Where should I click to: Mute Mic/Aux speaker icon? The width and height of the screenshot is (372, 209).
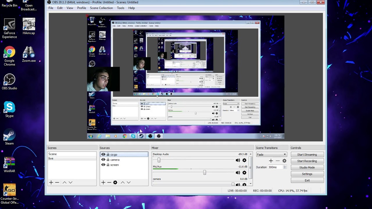[238, 173]
